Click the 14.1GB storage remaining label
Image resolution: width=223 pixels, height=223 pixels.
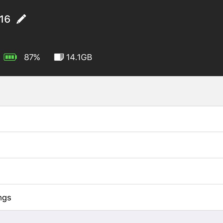[79, 57]
